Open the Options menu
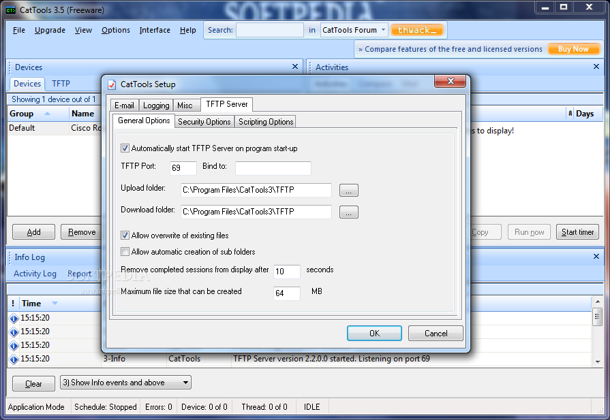Screen dimensions: 610x420 [x=116, y=30]
